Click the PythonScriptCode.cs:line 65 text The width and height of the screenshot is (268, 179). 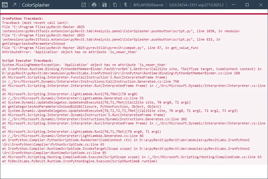pos(78,144)
